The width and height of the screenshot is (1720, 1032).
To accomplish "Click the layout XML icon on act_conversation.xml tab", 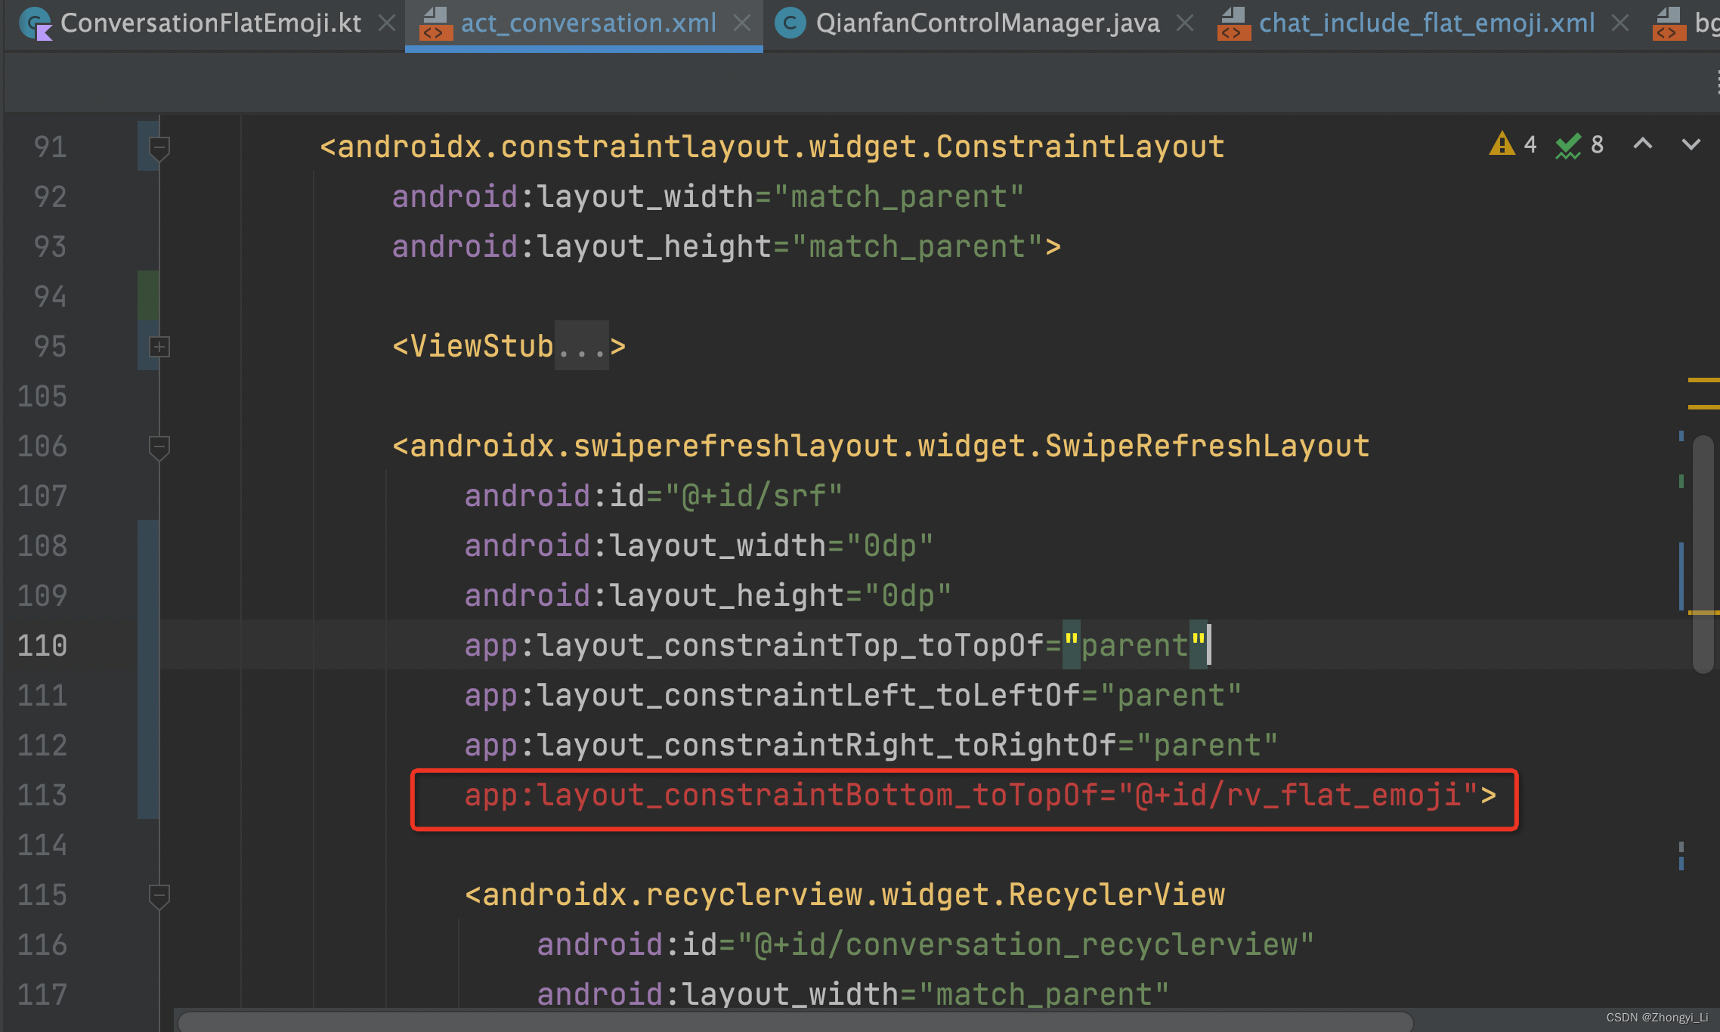I will (435, 23).
